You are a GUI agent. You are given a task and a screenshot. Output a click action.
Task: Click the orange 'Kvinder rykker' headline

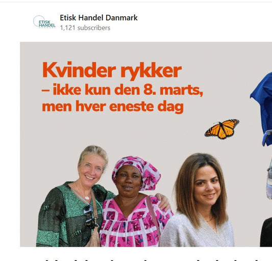112,70
